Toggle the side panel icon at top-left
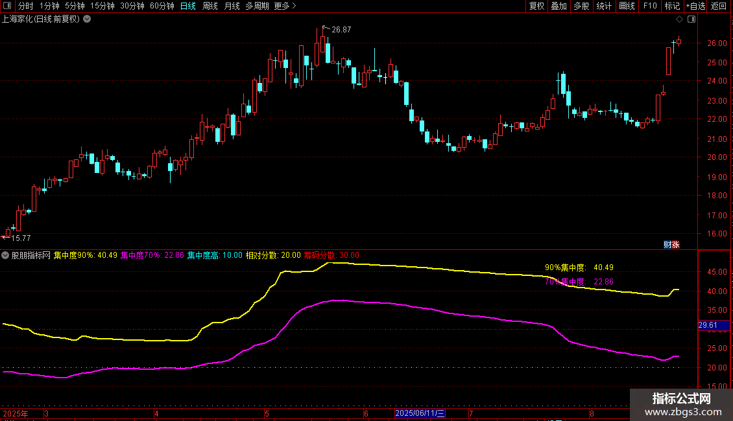733x421 pixels. pos(7,6)
